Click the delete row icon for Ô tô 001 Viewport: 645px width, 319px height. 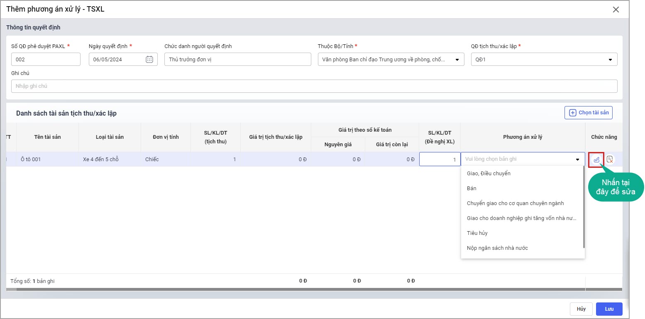(x=610, y=159)
